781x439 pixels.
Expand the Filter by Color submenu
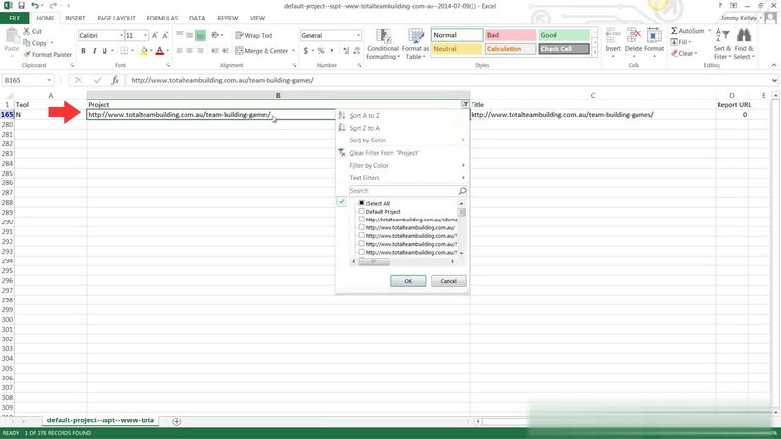(x=403, y=165)
